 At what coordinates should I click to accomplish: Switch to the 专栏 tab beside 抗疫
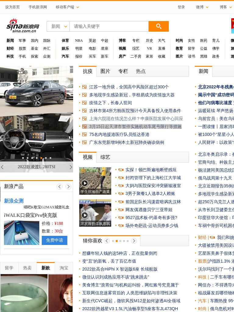(123, 71)
